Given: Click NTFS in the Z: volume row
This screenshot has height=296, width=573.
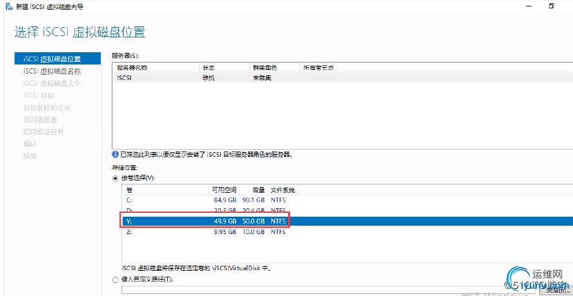Looking at the screenshot, I should [x=278, y=232].
